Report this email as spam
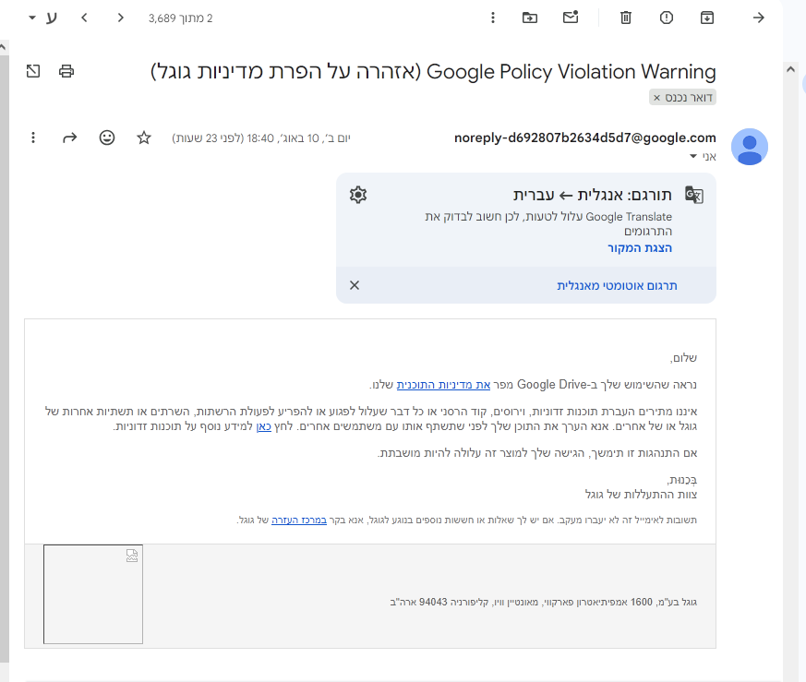Screen dimensions: 806x682 (667, 18)
